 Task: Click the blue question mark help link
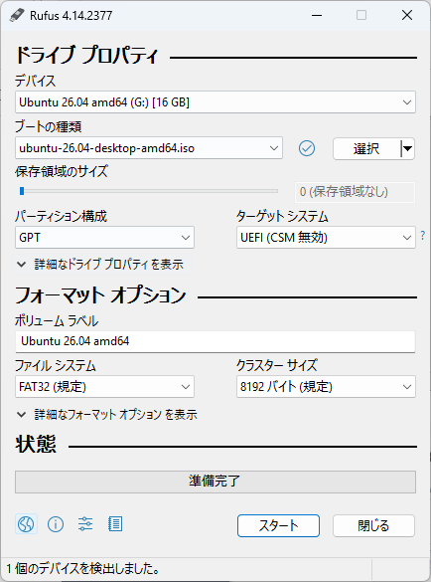423,236
